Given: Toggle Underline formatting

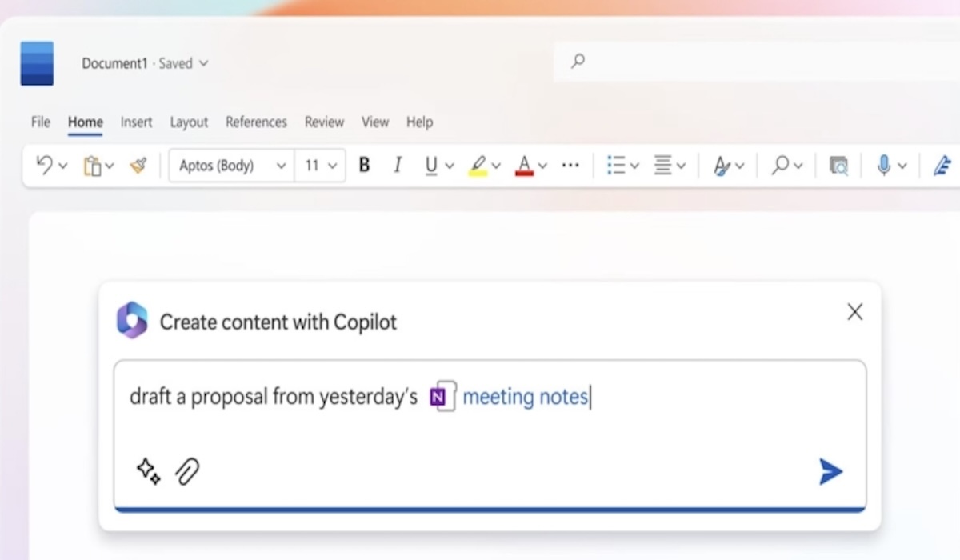Looking at the screenshot, I should tap(431, 166).
